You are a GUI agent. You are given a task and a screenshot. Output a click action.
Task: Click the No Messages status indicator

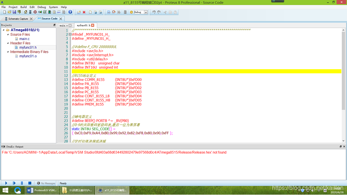(x=46, y=183)
